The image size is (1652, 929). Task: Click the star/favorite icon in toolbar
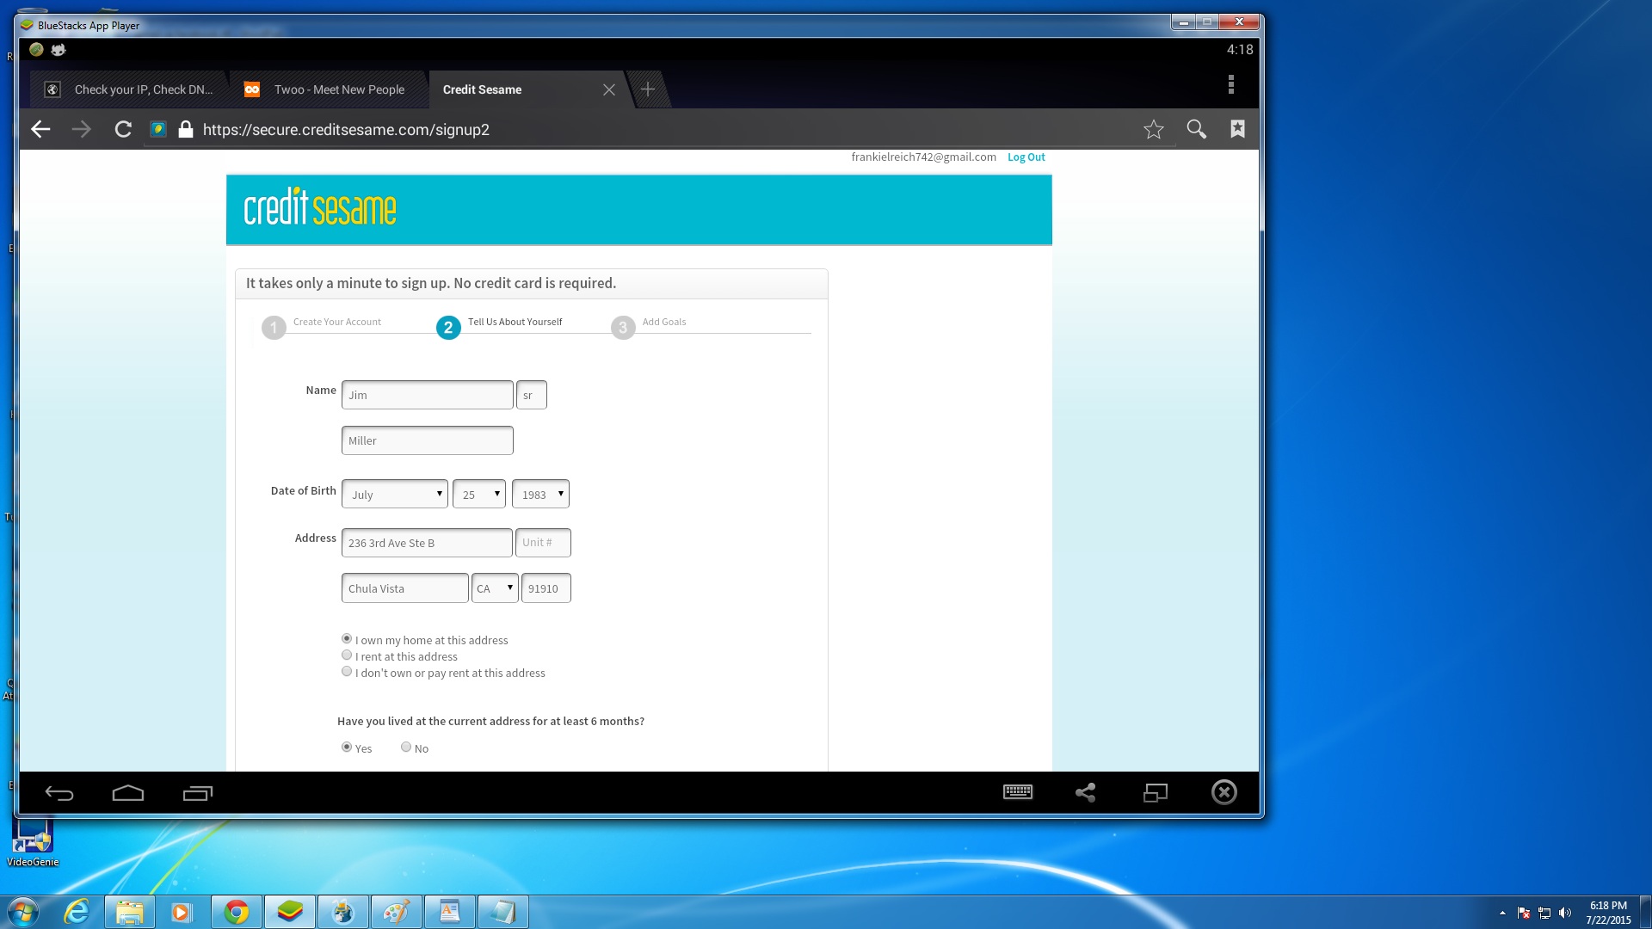[1153, 128]
